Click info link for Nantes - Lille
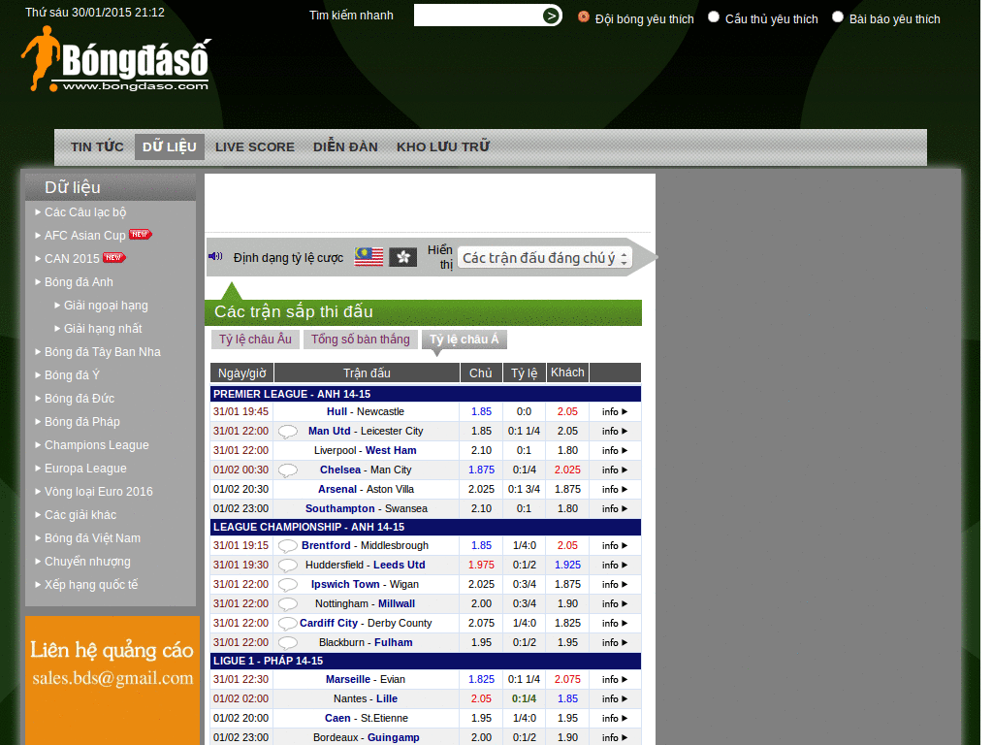This screenshot has height=745, width=993. pyautogui.click(x=614, y=698)
